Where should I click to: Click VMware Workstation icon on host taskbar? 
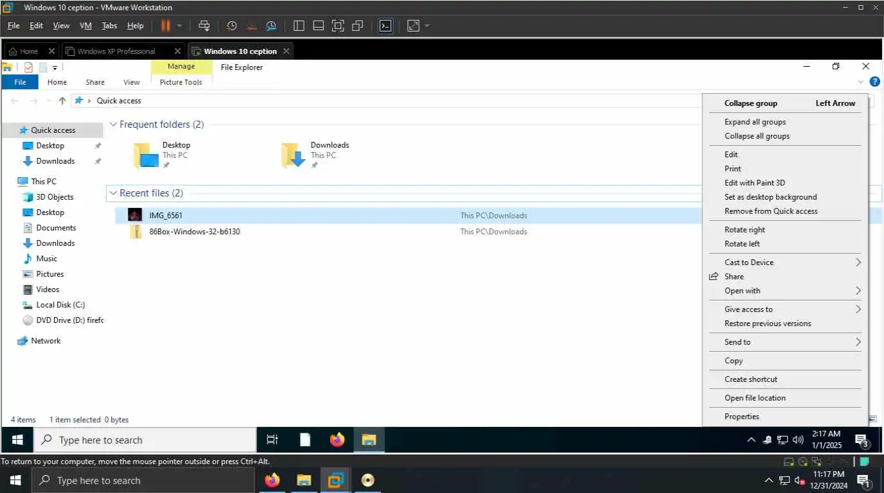tap(335, 480)
